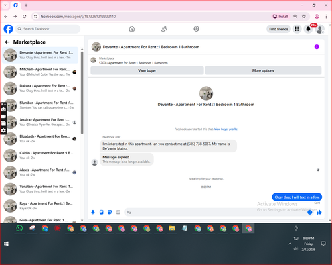Click the camera icon on the side recorder toolbar
332x265 pixels.
(3, 109)
